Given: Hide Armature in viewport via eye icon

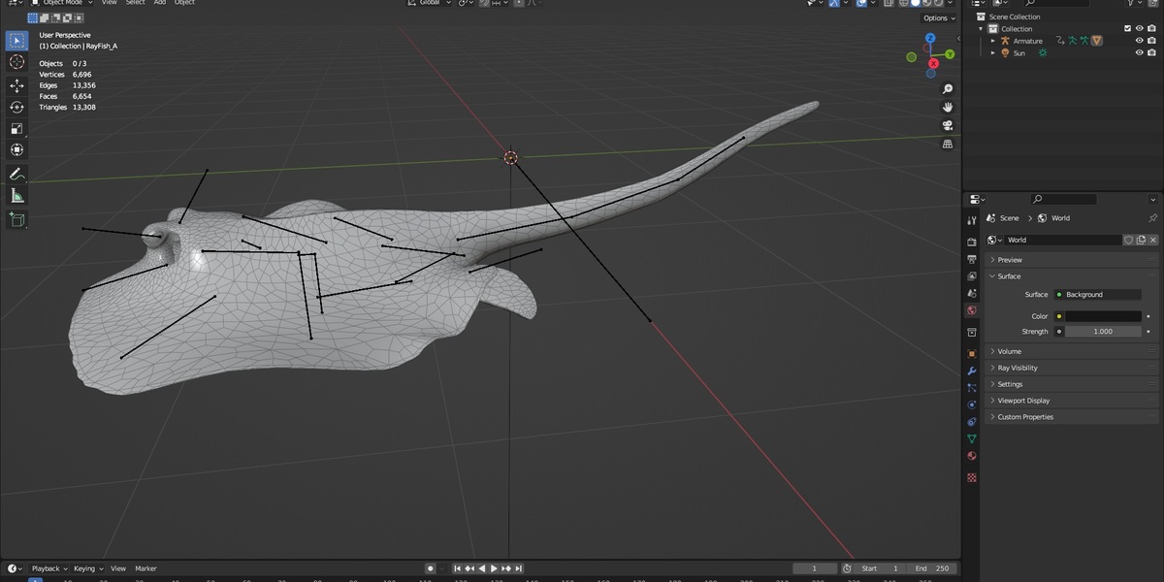Looking at the screenshot, I should click(1140, 41).
